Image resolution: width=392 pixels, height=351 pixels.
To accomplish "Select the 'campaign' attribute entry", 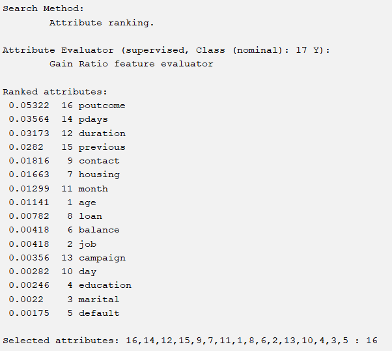I will tap(102, 258).
